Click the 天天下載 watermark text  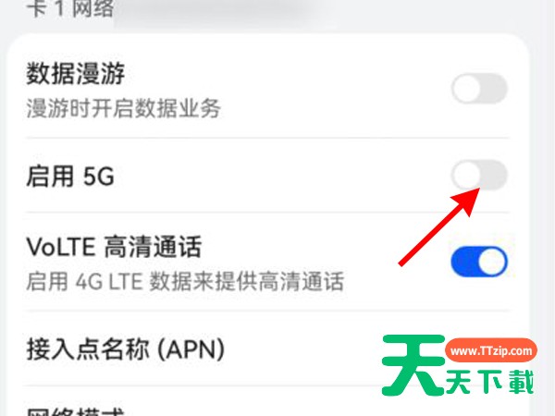[x=489, y=382]
